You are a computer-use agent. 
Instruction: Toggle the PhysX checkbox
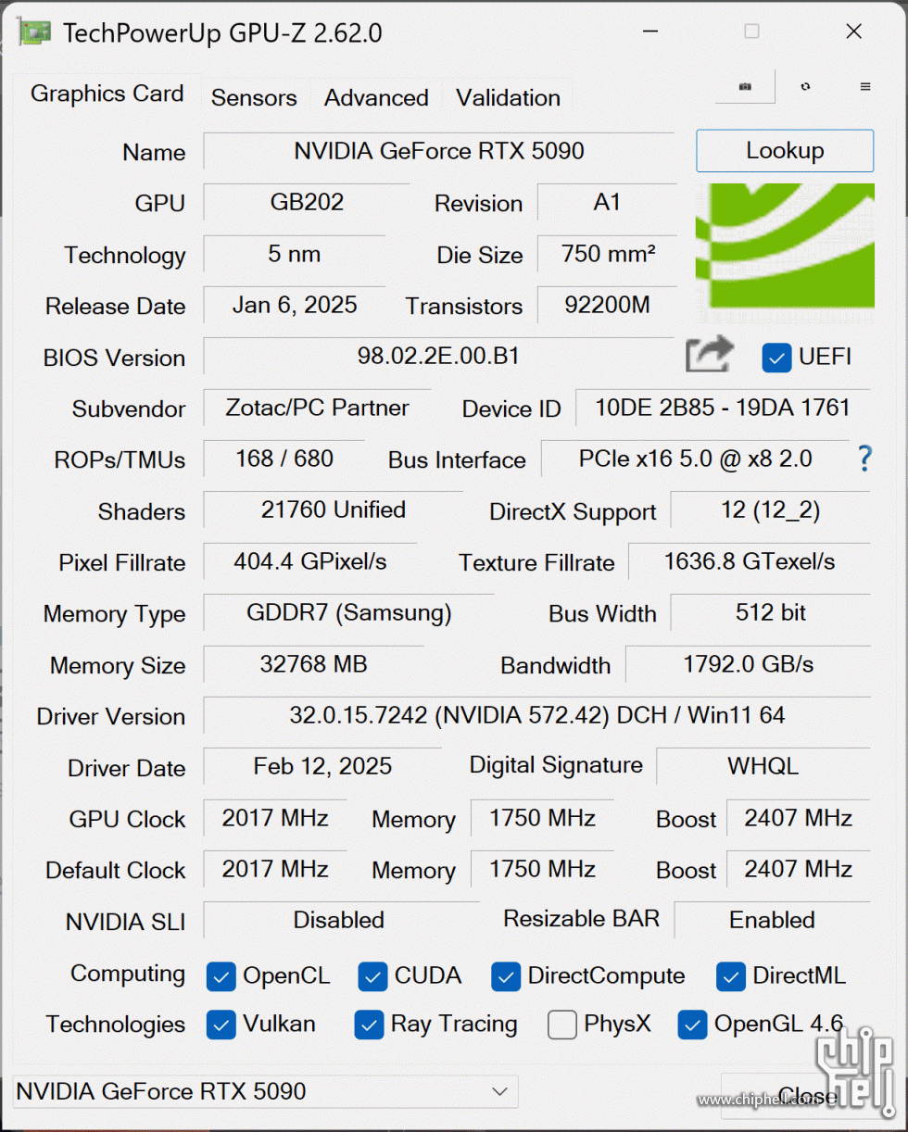(562, 1025)
